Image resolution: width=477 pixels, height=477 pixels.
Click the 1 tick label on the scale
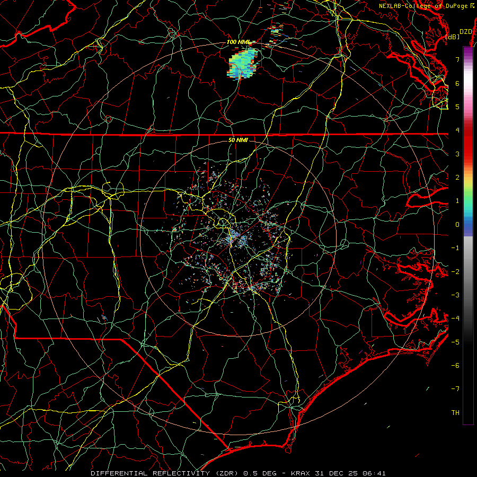point(457,201)
